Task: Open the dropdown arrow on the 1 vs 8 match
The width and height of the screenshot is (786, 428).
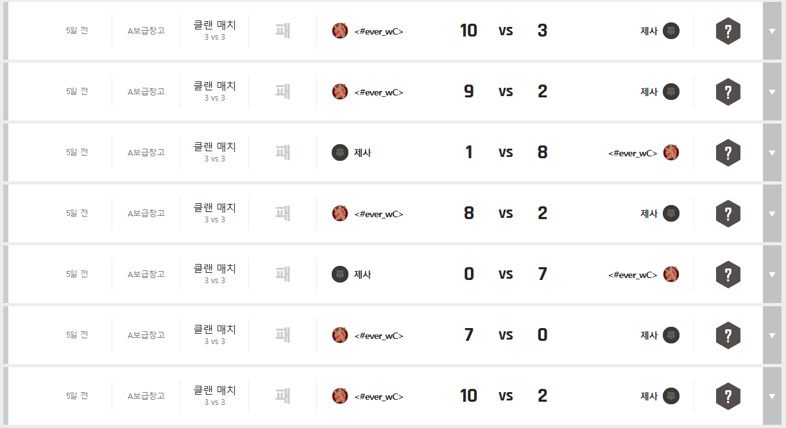Action: click(772, 152)
